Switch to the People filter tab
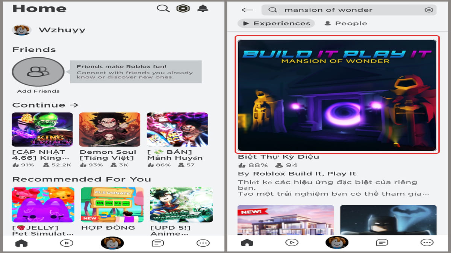The height and width of the screenshot is (253, 451). pos(345,23)
